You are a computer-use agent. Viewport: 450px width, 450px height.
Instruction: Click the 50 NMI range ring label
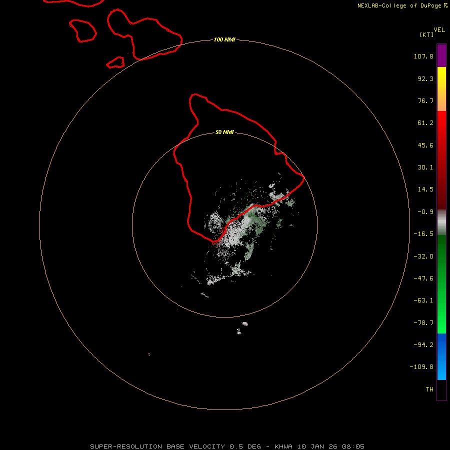pos(224,132)
